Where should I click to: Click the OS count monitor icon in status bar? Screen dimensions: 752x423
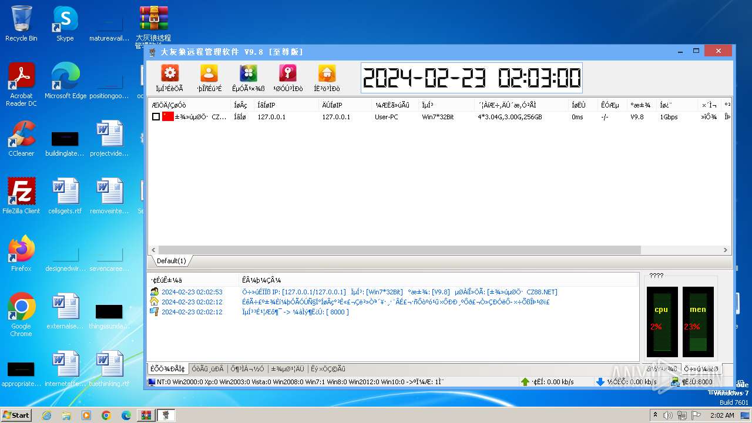pyautogui.click(x=152, y=382)
